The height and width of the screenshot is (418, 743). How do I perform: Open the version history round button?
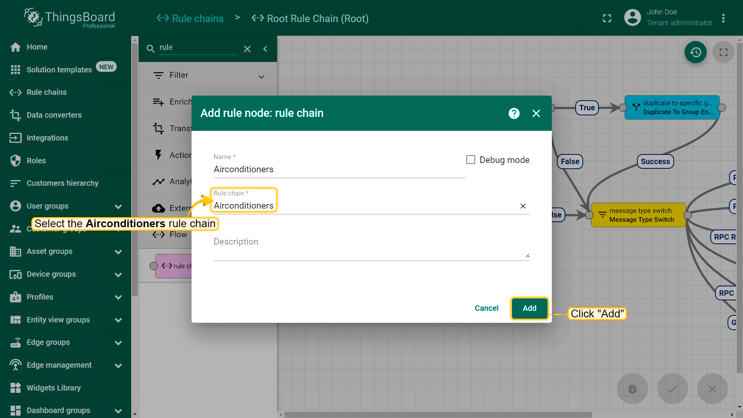pos(695,52)
